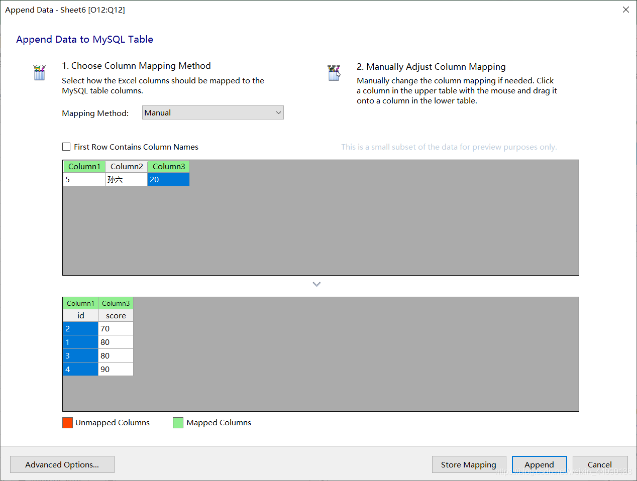Click the Choose Column Mapping Method icon
Image resolution: width=637 pixels, height=481 pixels.
coord(39,72)
